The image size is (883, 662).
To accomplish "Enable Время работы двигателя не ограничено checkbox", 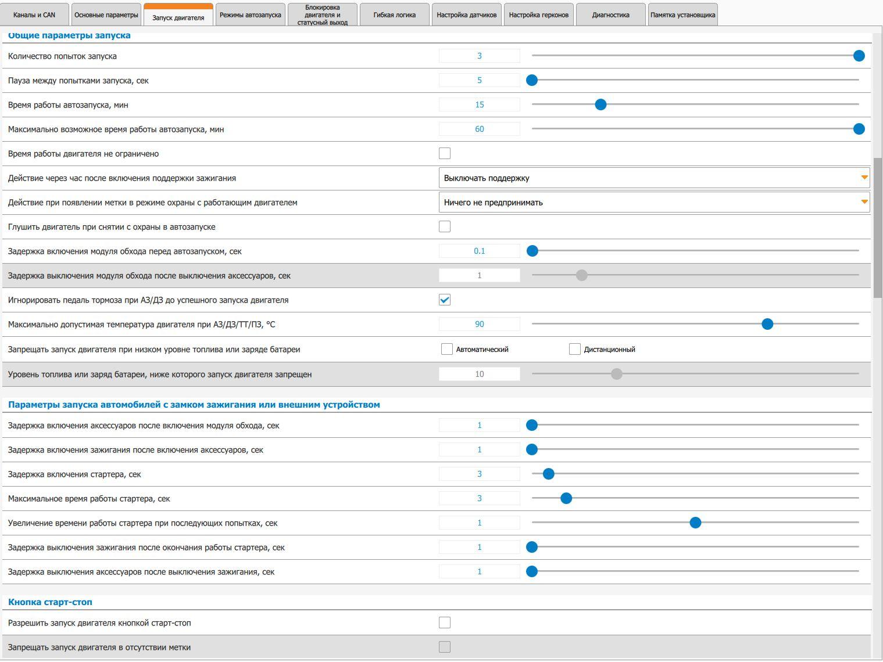I will [445, 153].
